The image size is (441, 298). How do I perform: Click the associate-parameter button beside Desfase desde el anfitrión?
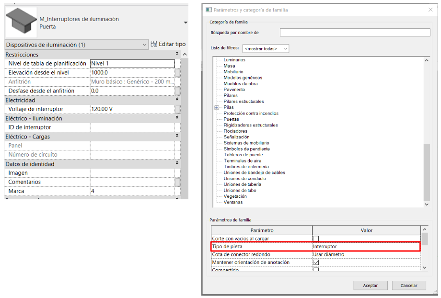[x=178, y=91]
